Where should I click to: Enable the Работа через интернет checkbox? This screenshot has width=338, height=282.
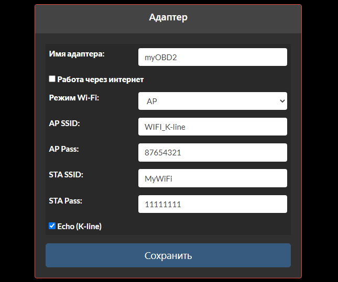click(52, 79)
